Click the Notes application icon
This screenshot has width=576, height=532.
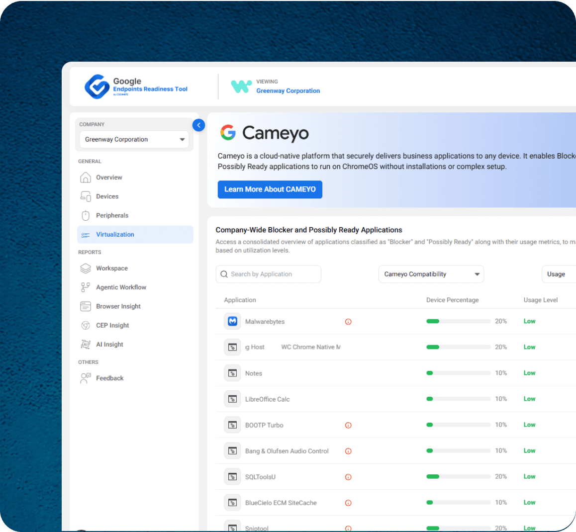[232, 373]
